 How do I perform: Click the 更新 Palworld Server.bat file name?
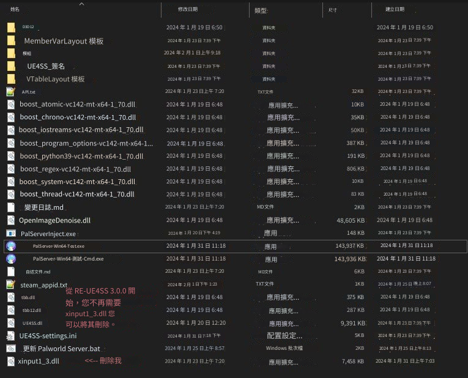[x=62, y=349]
